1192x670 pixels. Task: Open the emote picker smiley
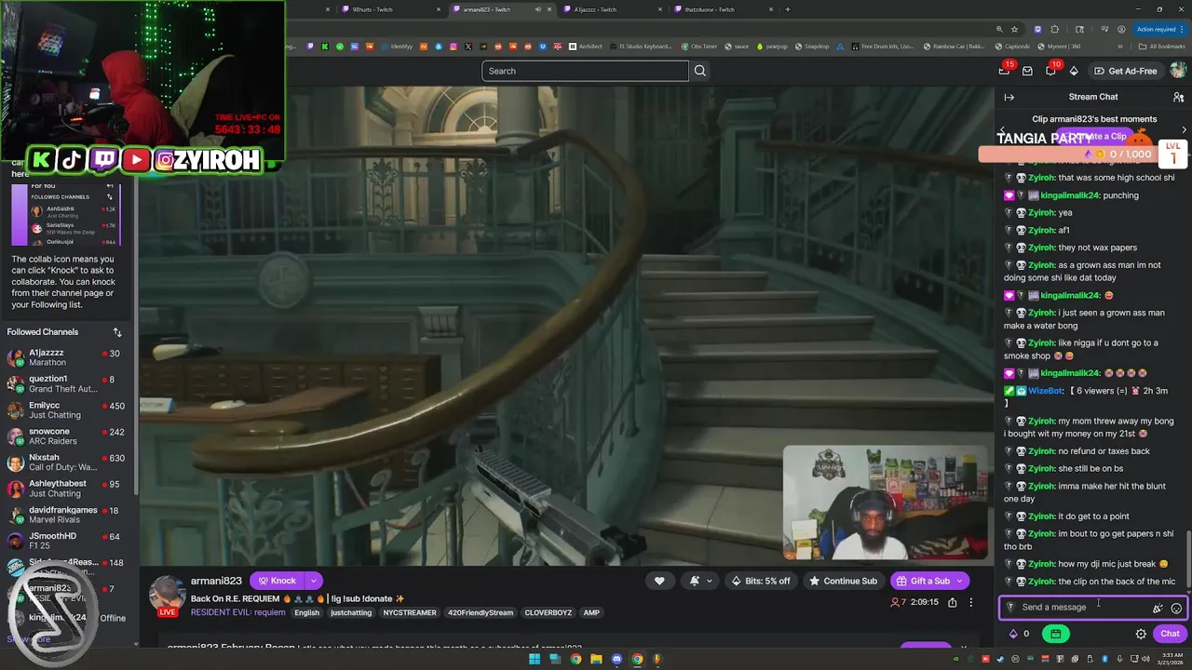point(1176,608)
